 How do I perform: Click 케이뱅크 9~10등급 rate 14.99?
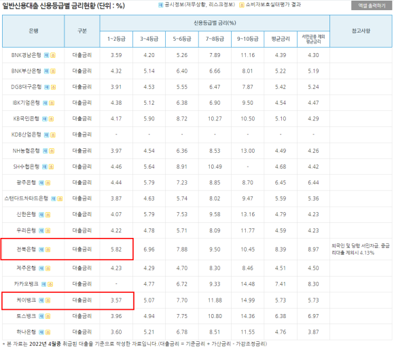coord(248,300)
